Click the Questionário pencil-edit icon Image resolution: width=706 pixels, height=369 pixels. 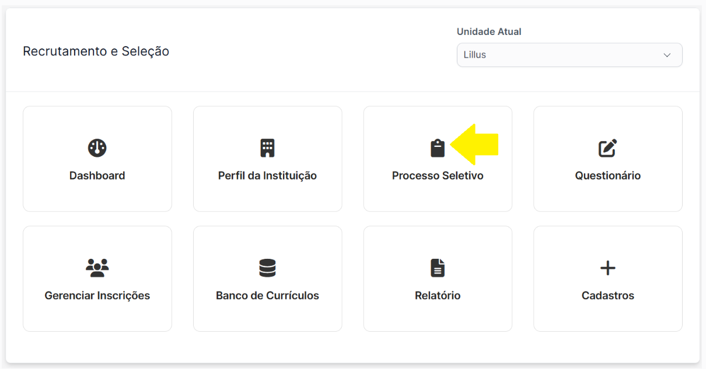[608, 148]
